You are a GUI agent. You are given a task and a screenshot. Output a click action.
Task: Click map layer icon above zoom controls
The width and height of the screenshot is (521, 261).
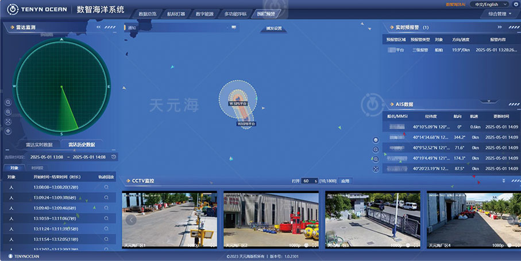tap(376, 140)
